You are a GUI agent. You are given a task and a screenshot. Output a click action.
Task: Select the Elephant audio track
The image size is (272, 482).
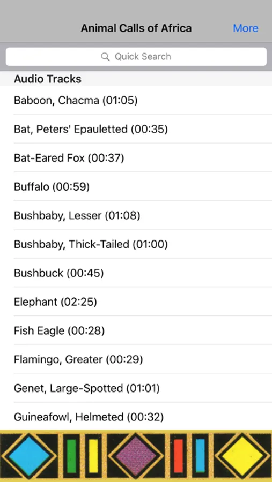point(136,302)
